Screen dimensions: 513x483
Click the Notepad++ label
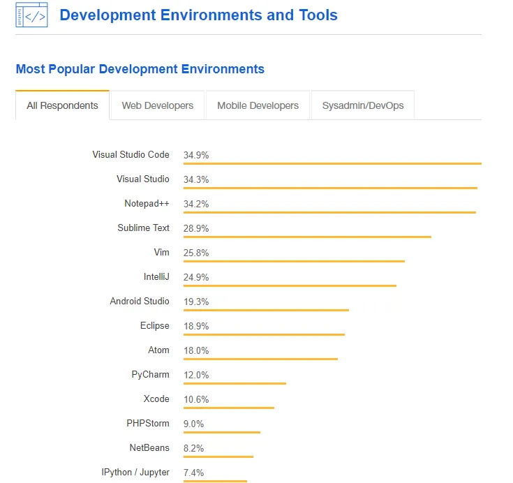click(147, 204)
